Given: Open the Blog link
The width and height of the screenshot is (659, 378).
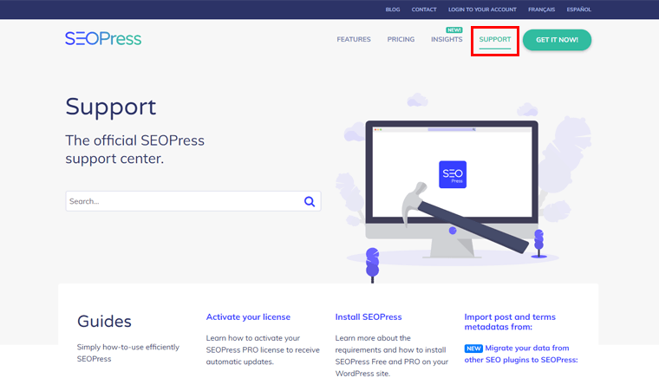Looking at the screenshot, I should point(393,10).
